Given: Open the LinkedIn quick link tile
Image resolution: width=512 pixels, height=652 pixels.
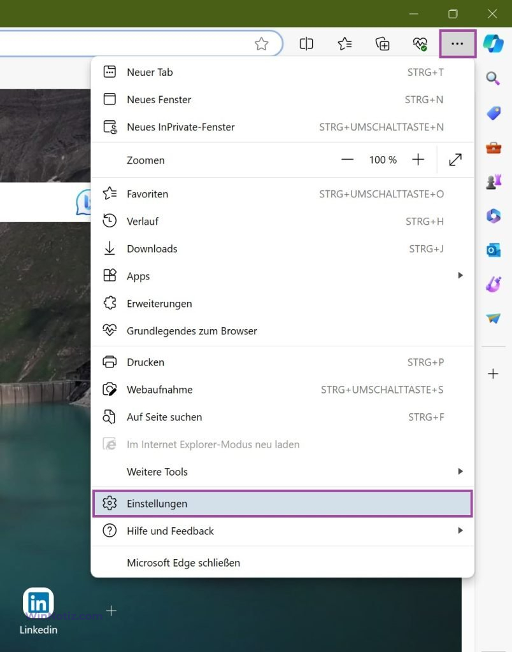Looking at the screenshot, I should coord(38,604).
